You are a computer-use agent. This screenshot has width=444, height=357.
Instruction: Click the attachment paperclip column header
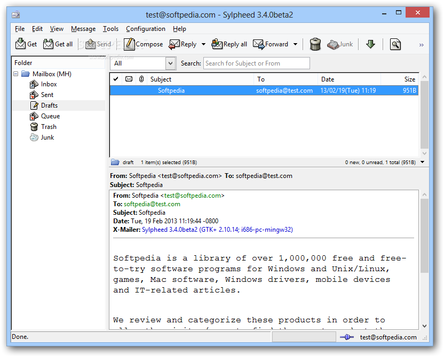(x=141, y=79)
